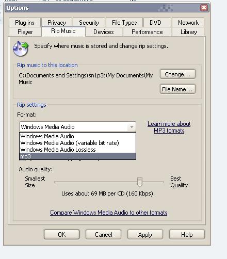Click the Rip Music CD icon

21,48
